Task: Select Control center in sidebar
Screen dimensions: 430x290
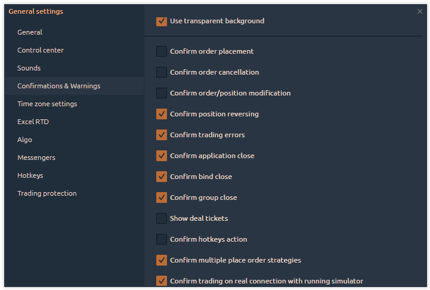Action: pyautogui.click(x=41, y=50)
